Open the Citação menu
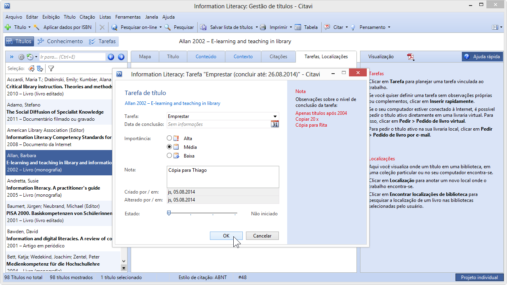The height and width of the screenshot is (285, 507). point(87,17)
